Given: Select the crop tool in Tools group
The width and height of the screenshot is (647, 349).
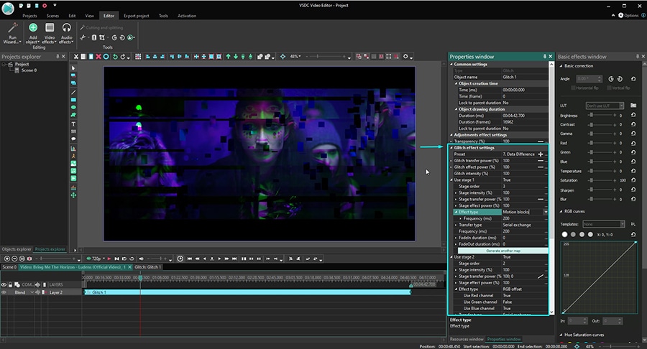Looking at the screenshot, I should pyautogui.click(x=102, y=37).
